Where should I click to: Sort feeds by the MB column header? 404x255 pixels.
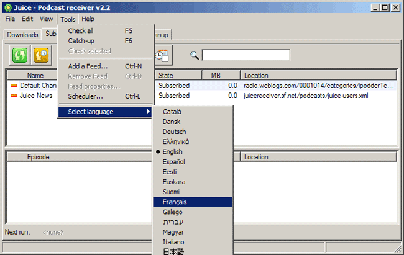(221, 76)
